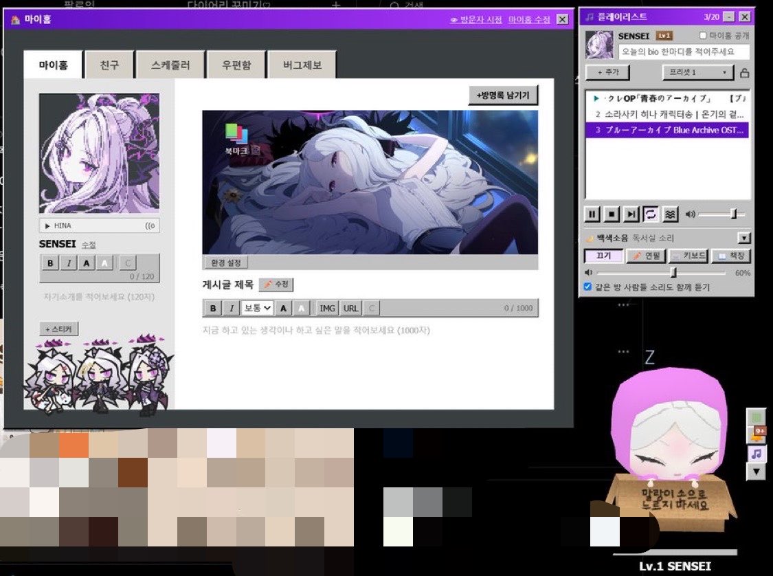Screen dimensions: 773x576
Task: Click the bio input field in playlist
Action: [x=684, y=52]
